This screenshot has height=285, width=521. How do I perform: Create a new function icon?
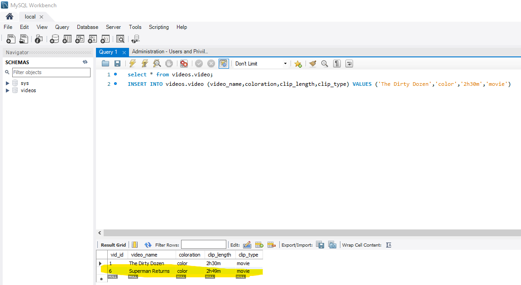tap(105, 39)
